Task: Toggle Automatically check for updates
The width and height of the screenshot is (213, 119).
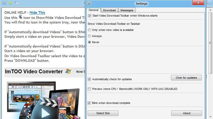Action: pyautogui.click(x=89, y=79)
